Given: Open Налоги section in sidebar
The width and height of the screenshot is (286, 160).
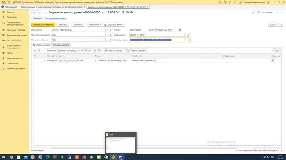Looking at the screenshot, I should (10, 53).
